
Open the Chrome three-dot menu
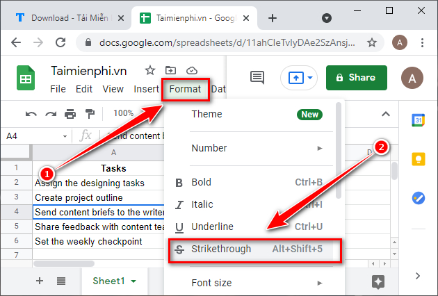click(x=422, y=42)
